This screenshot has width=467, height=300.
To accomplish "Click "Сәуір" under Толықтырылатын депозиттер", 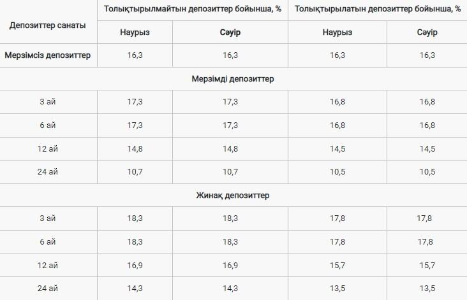I will pyautogui.click(x=427, y=32).
